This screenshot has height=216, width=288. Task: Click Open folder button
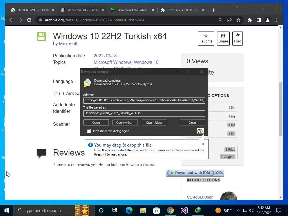click(154, 123)
